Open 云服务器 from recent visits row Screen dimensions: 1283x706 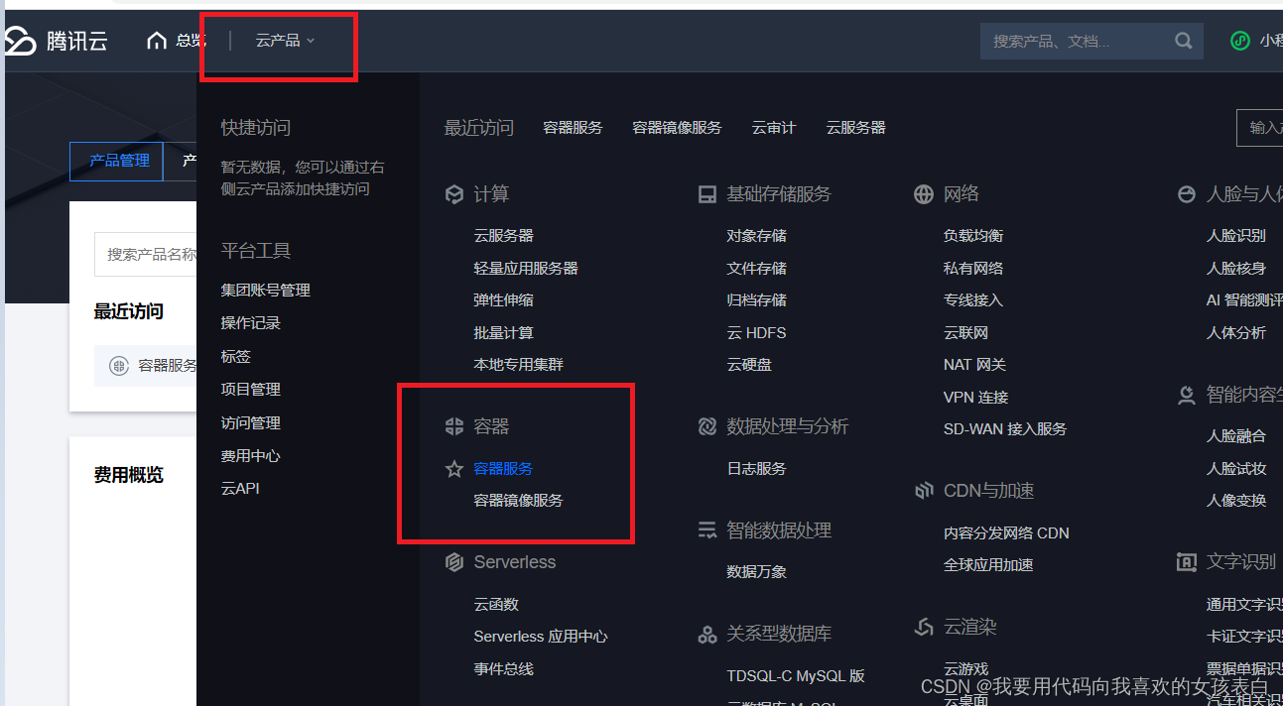coord(855,128)
